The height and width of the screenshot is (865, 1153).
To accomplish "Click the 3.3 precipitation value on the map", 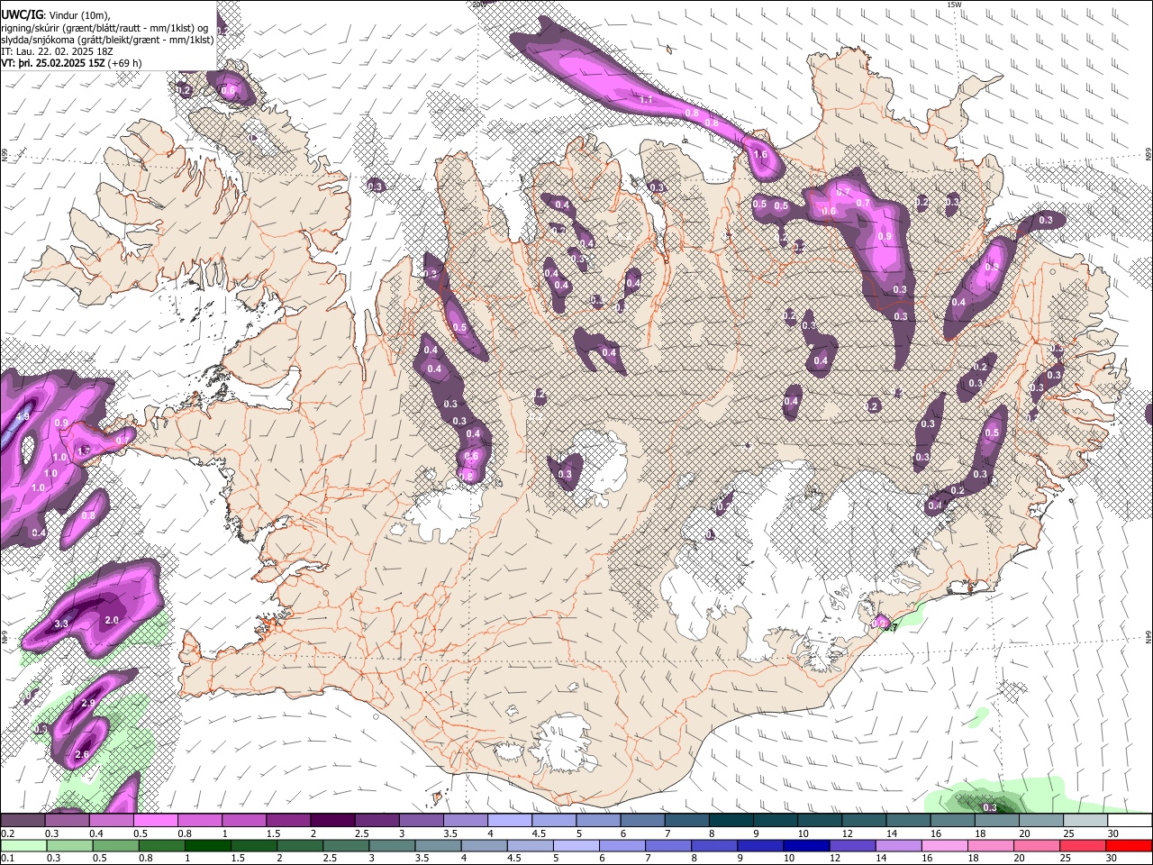I will [x=61, y=624].
